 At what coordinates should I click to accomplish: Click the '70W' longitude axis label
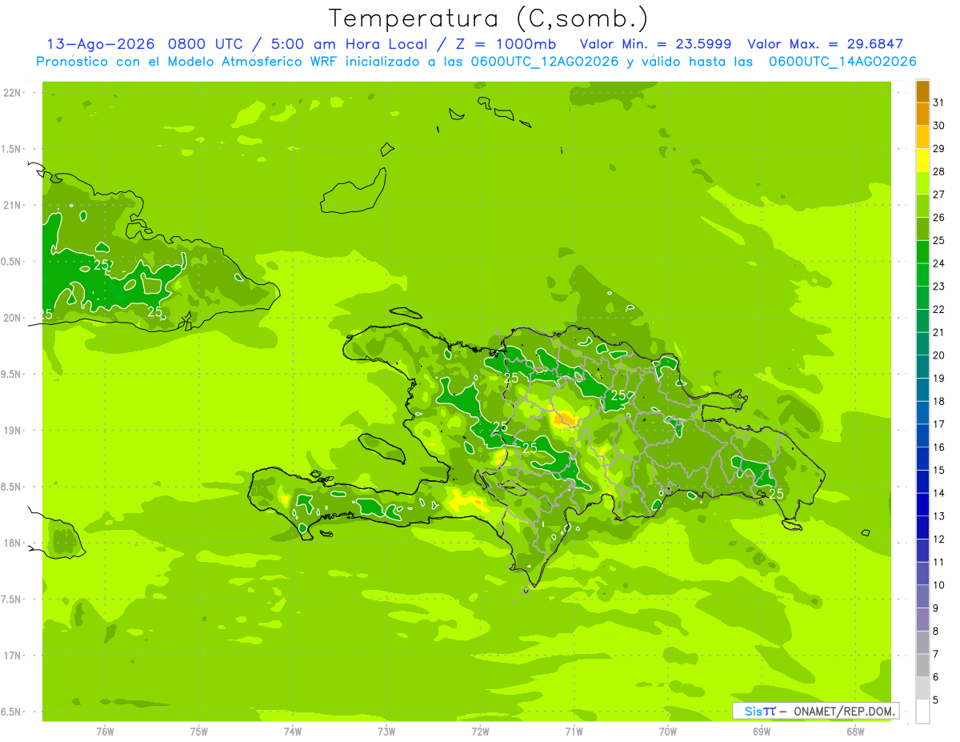point(667,732)
